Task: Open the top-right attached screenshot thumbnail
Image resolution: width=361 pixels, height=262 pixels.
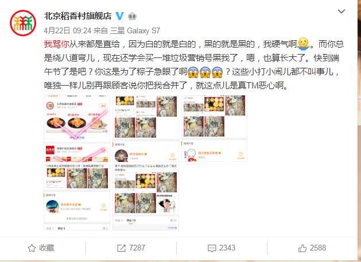Action: pyautogui.click(x=214, y=129)
